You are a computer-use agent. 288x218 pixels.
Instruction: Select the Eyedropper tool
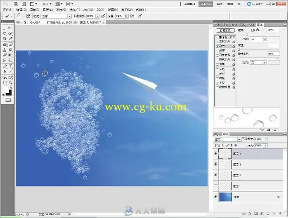(x=10, y=39)
